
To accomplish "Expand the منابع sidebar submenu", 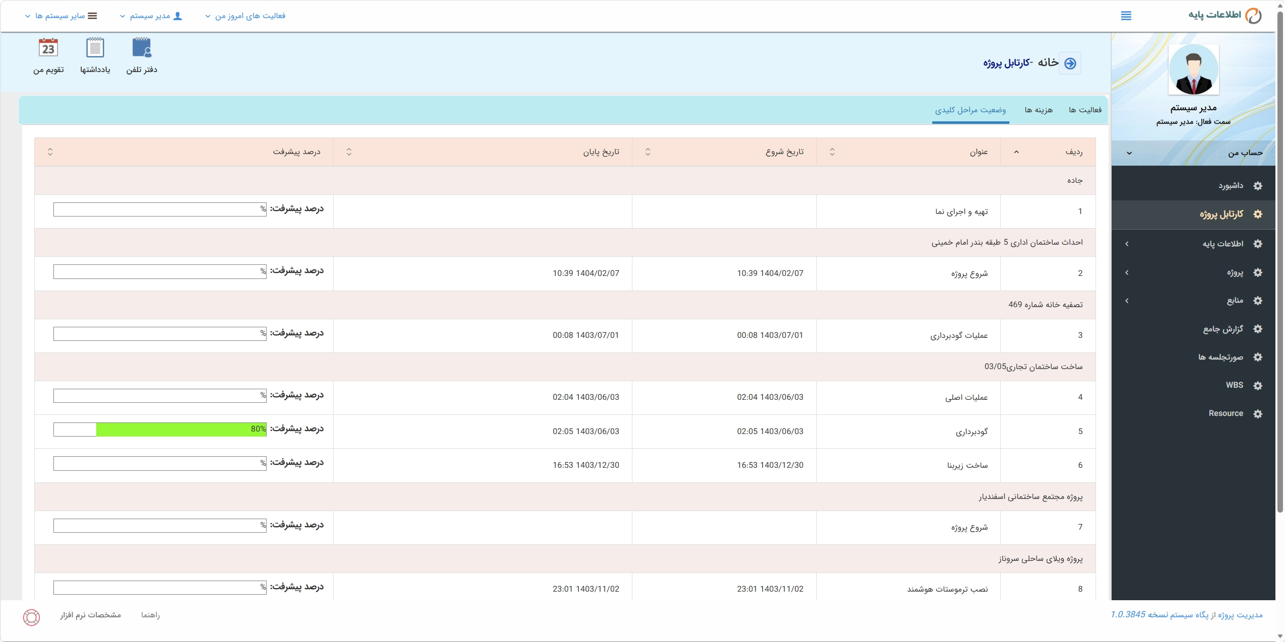I will click(1193, 301).
